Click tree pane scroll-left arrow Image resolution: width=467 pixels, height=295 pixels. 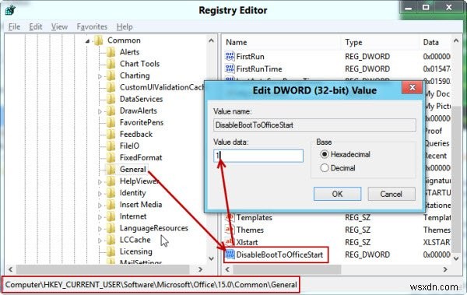pos(10,269)
